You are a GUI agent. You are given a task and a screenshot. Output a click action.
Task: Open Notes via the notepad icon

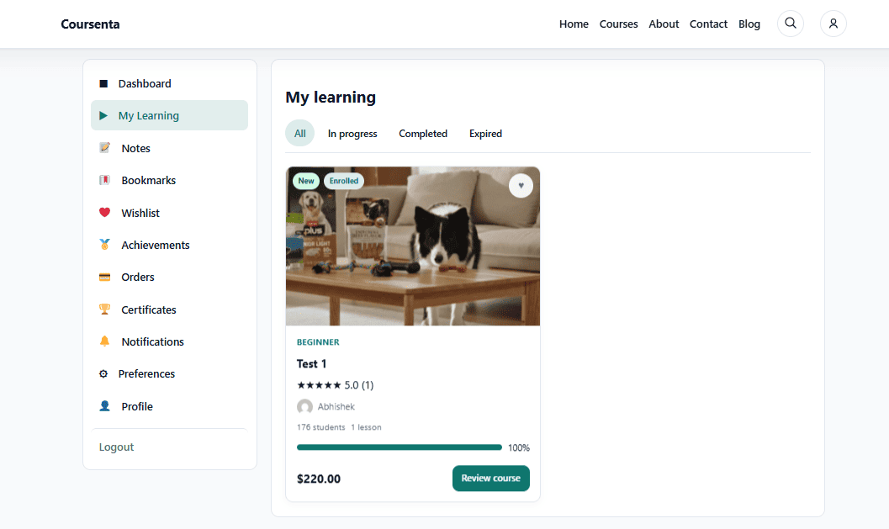click(x=105, y=148)
